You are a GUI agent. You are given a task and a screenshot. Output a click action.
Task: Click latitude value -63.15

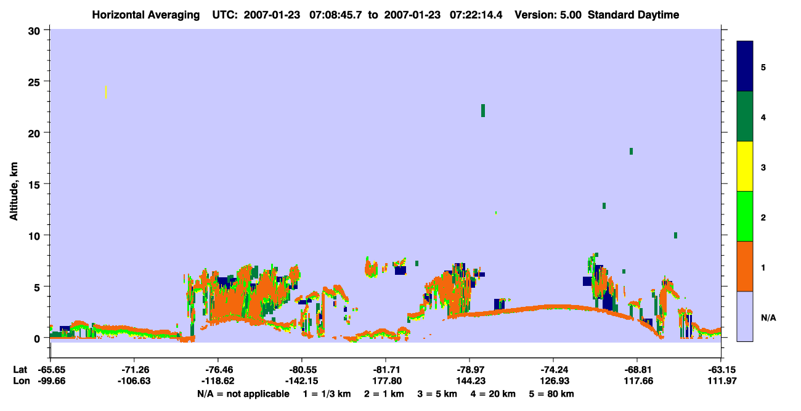click(x=721, y=370)
